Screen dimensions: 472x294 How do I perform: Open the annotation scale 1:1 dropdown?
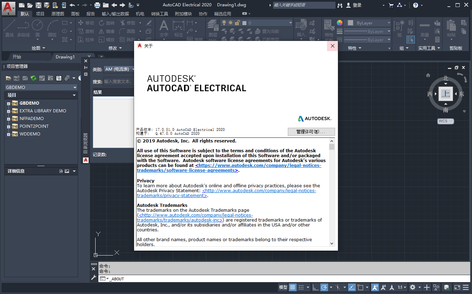(x=401, y=287)
